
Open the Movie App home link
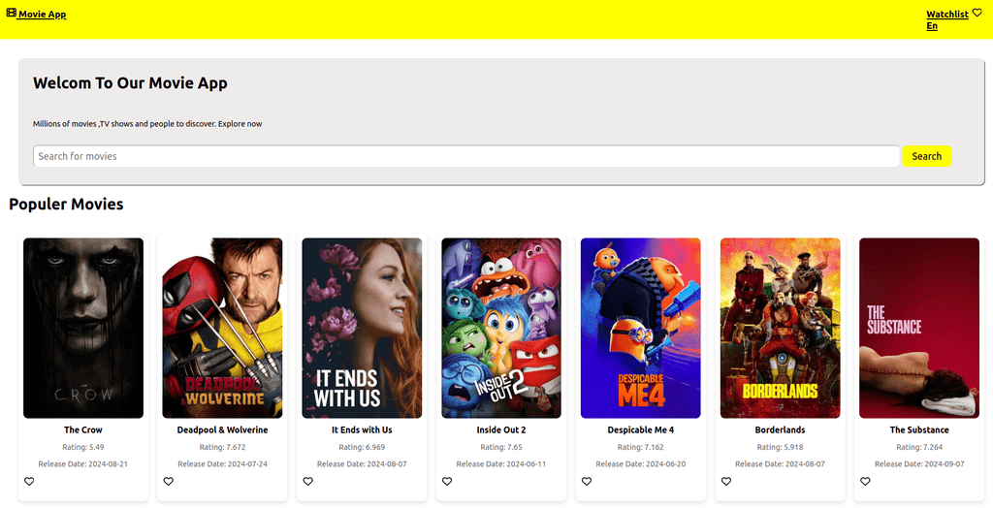click(42, 14)
